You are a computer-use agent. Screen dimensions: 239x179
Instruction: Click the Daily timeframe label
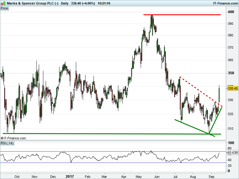pyautogui.click(x=65, y=3)
